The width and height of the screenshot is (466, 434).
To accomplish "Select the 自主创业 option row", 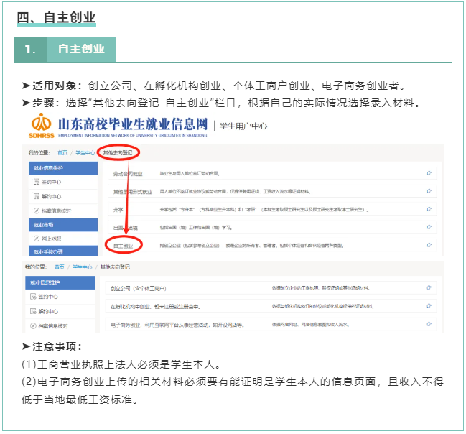I will [x=124, y=245].
